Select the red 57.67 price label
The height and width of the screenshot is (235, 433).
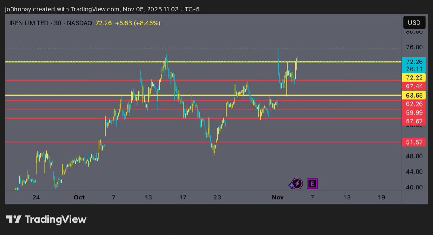coord(414,121)
